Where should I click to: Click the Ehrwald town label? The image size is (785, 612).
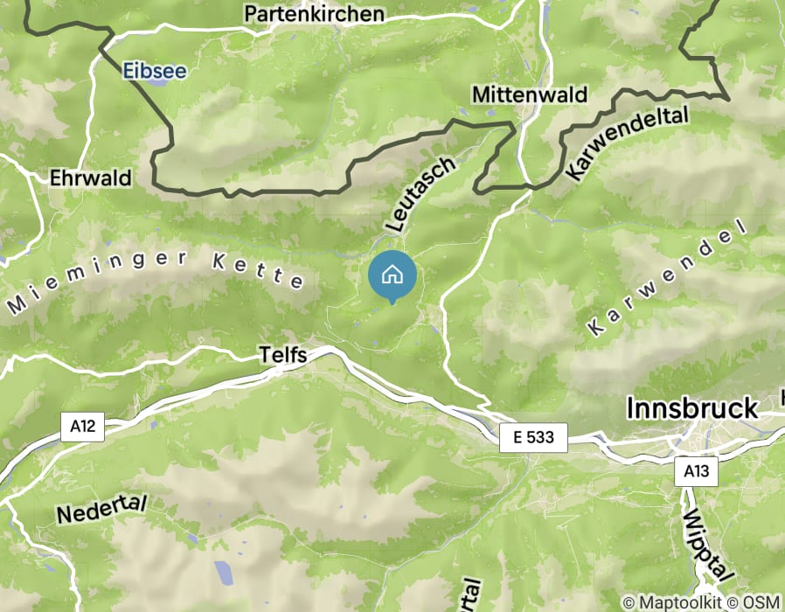pyautogui.click(x=91, y=177)
